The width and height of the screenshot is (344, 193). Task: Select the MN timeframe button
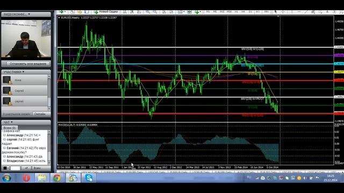click(x=266, y=12)
